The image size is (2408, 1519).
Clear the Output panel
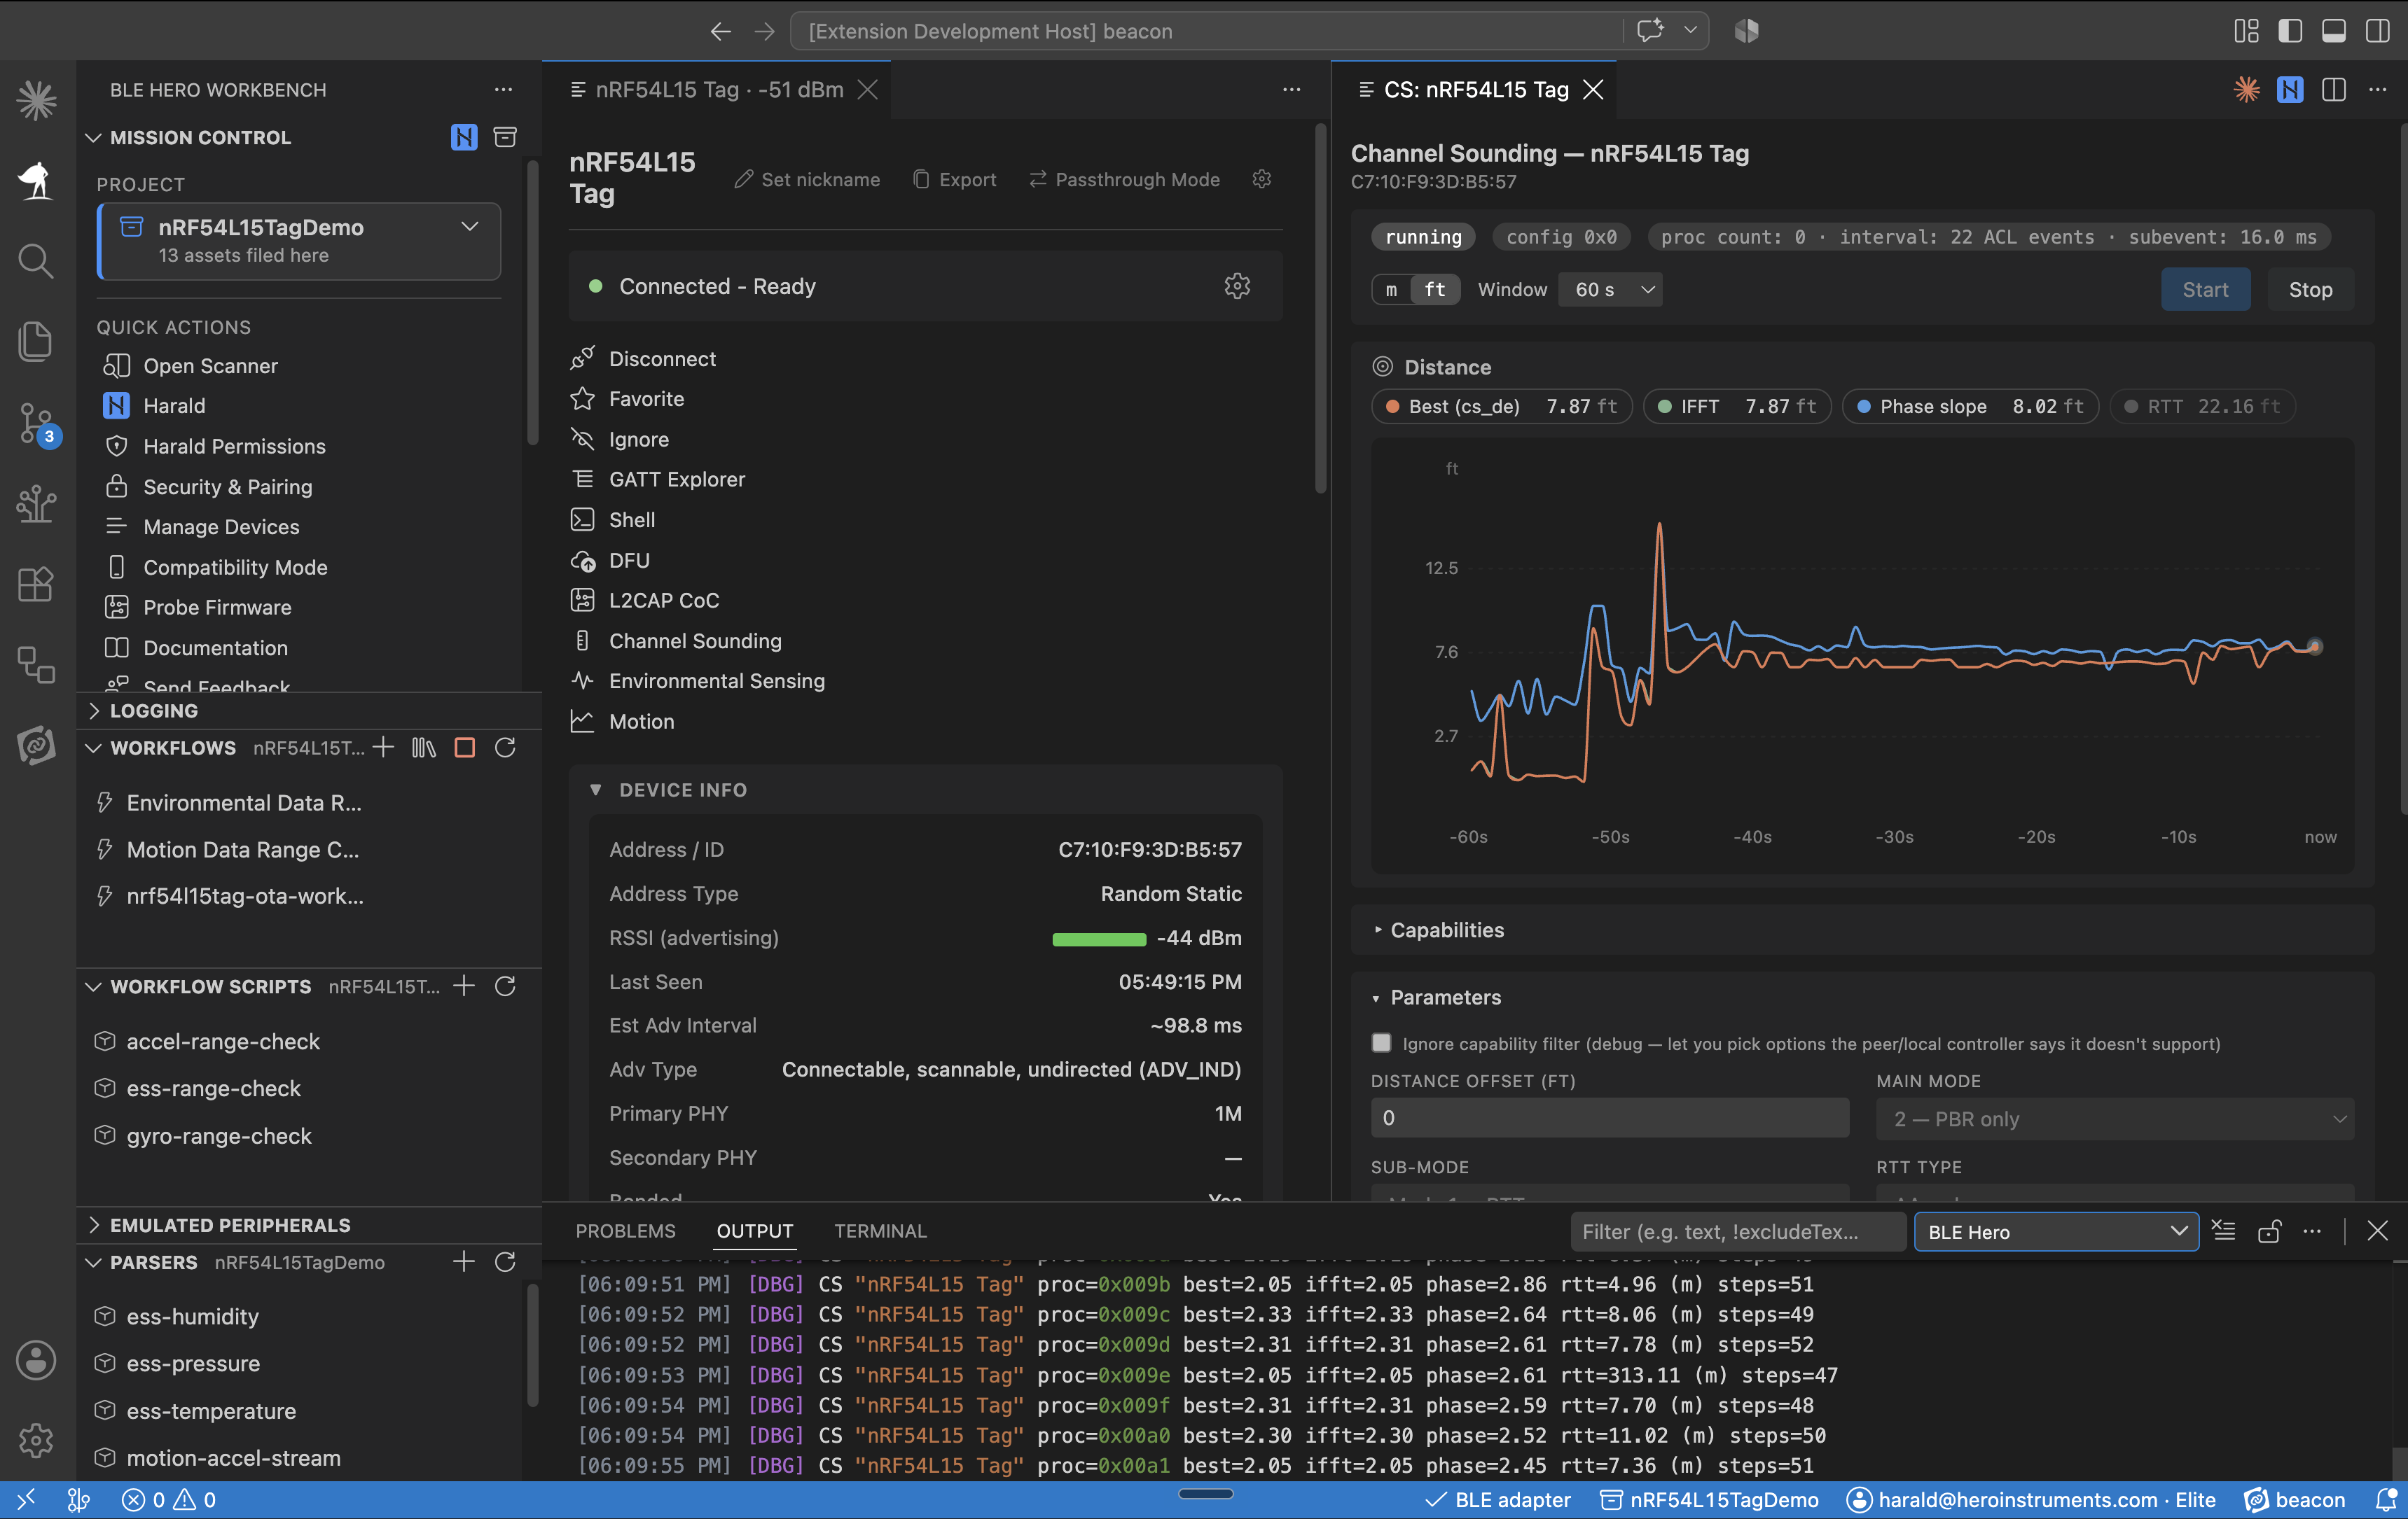(2224, 1231)
